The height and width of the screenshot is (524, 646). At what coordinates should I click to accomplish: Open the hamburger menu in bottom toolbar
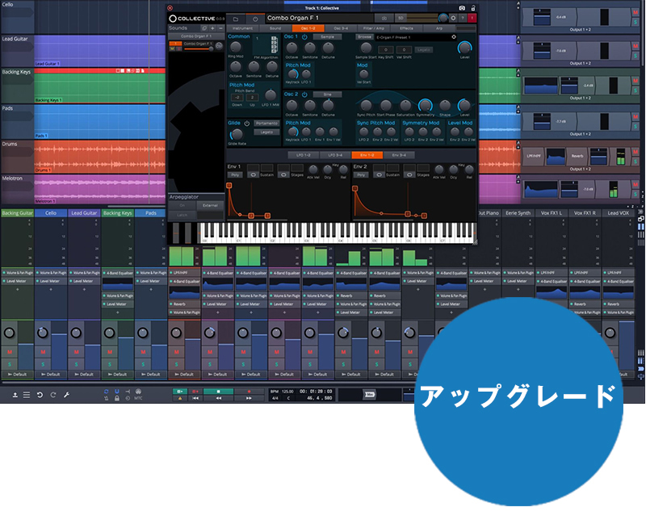coord(27,395)
